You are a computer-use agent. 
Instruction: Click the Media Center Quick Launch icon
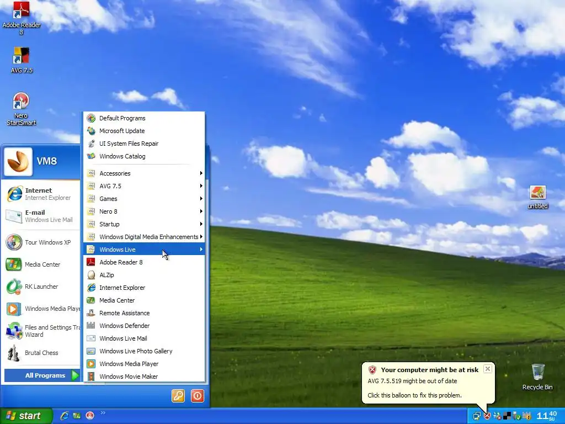[x=77, y=416]
